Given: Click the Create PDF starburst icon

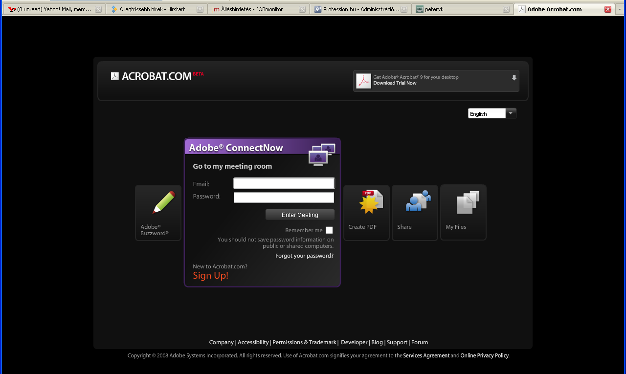Looking at the screenshot, I should (372, 202).
